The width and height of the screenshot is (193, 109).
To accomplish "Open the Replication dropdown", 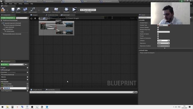I will coord(163,43).
